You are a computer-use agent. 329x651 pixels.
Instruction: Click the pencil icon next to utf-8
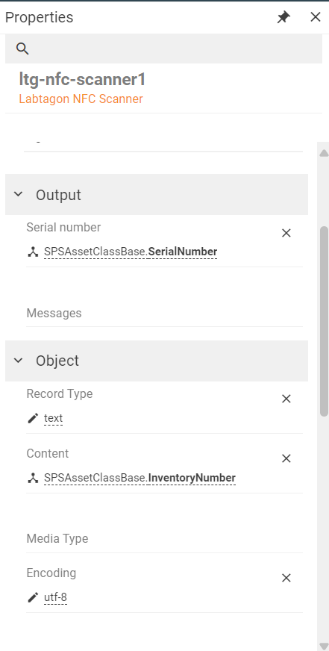pyautogui.click(x=33, y=597)
